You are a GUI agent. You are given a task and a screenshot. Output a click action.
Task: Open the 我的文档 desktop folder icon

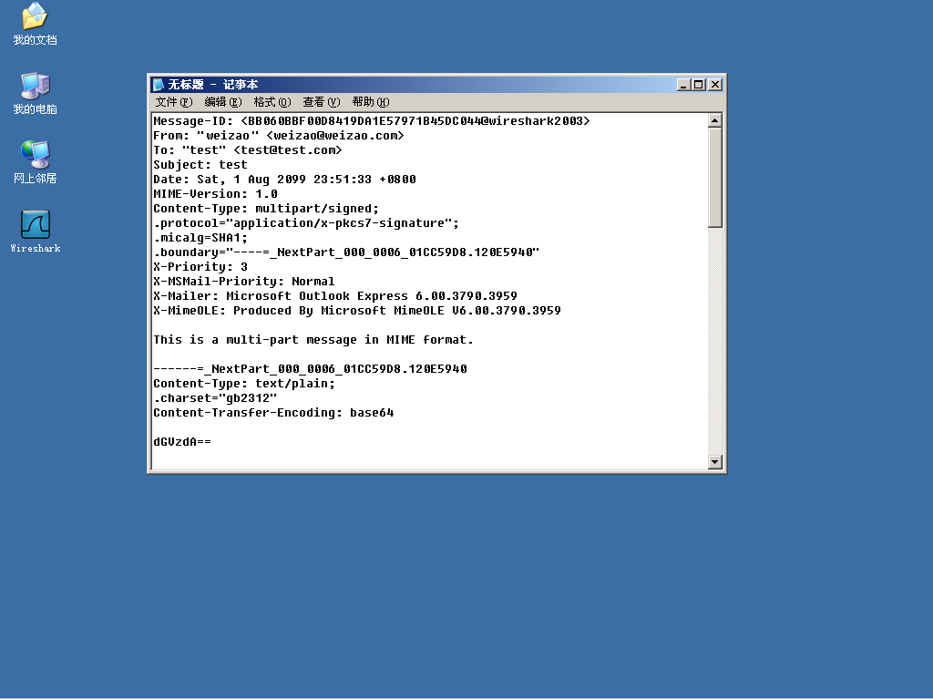coord(35,25)
